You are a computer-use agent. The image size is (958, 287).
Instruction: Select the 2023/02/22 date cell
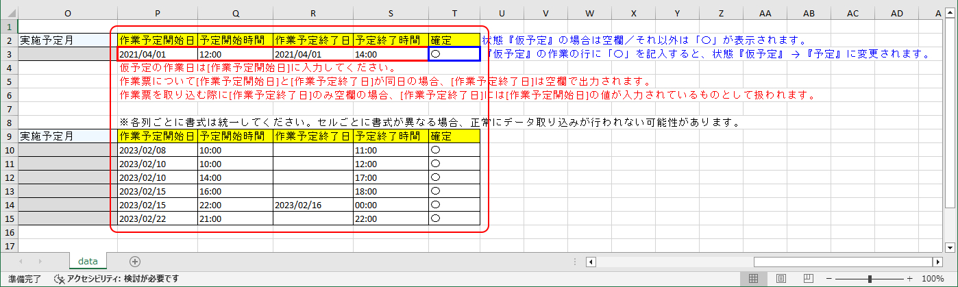(x=157, y=219)
